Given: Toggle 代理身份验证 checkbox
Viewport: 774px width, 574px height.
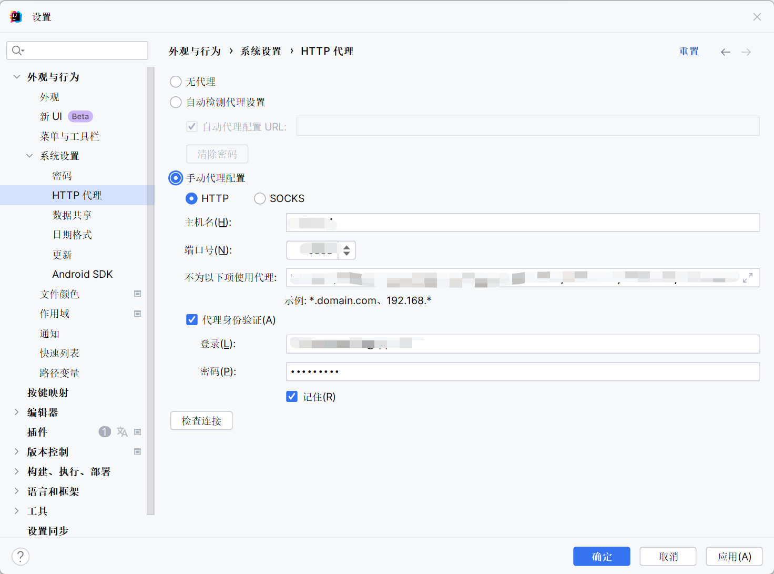Looking at the screenshot, I should point(192,319).
